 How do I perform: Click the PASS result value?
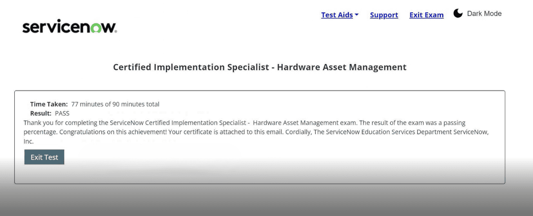[x=62, y=114]
